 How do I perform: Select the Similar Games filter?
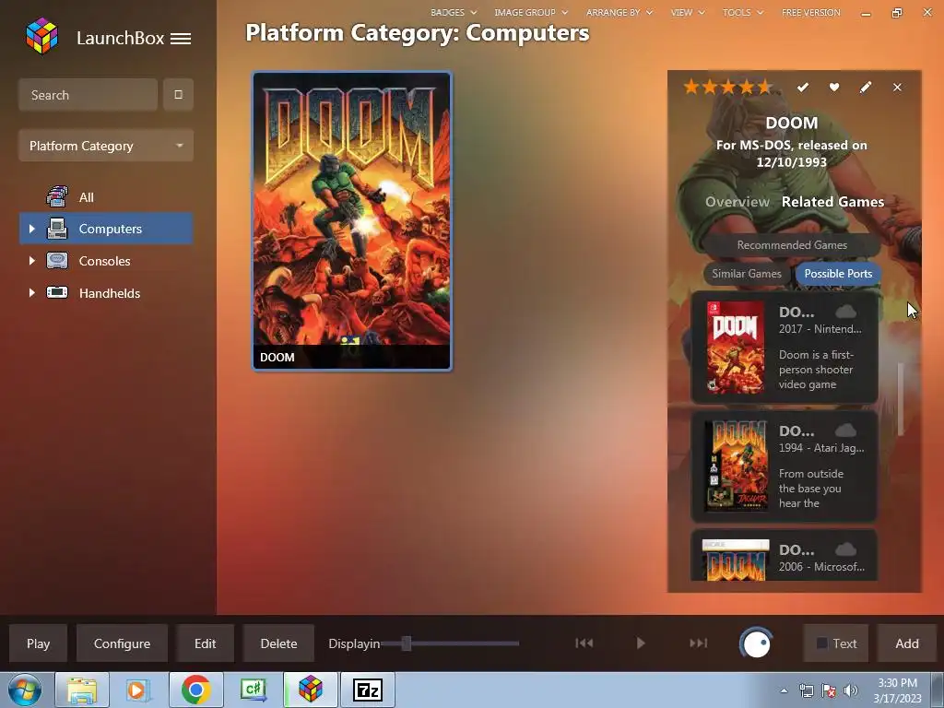coord(747,273)
